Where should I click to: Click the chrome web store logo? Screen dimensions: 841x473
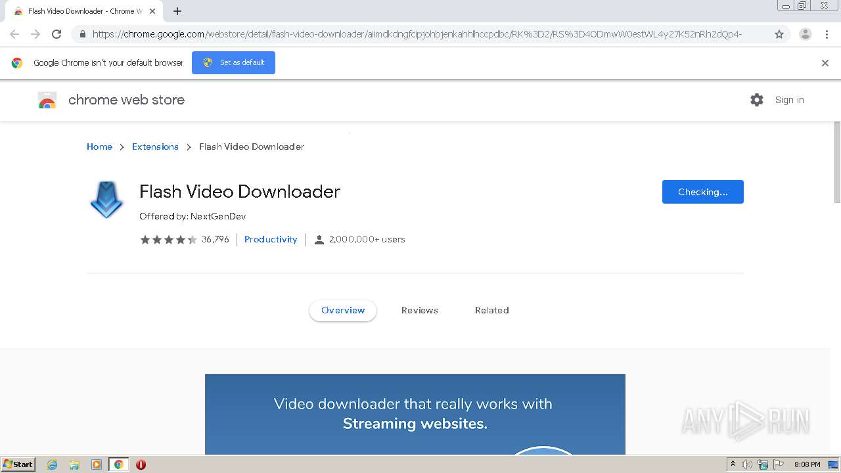coord(112,100)
